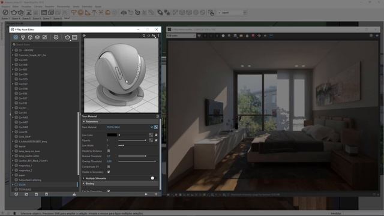Click the pop-out icon beside Toon Material title

point(158,116)
